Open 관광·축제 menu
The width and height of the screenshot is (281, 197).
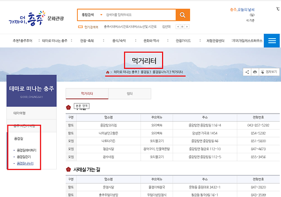coord(87,41)
